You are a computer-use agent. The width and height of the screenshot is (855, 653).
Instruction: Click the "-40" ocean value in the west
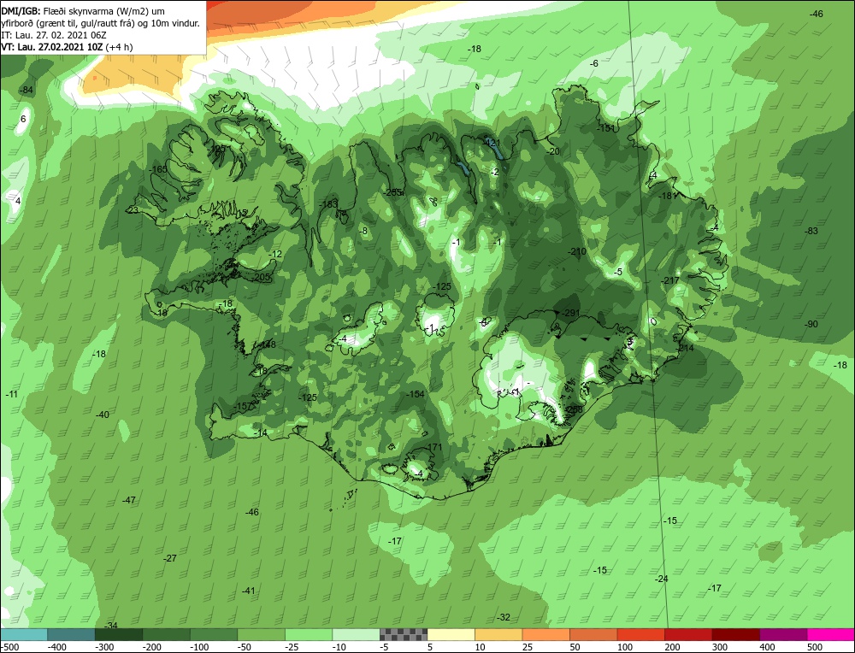click(102, 415)
